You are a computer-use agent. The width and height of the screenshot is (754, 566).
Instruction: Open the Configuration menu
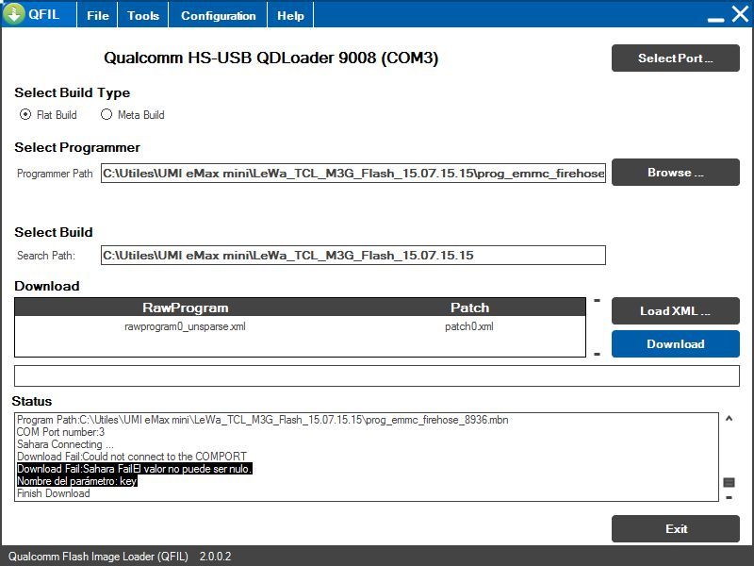click(x=218, y=15)
